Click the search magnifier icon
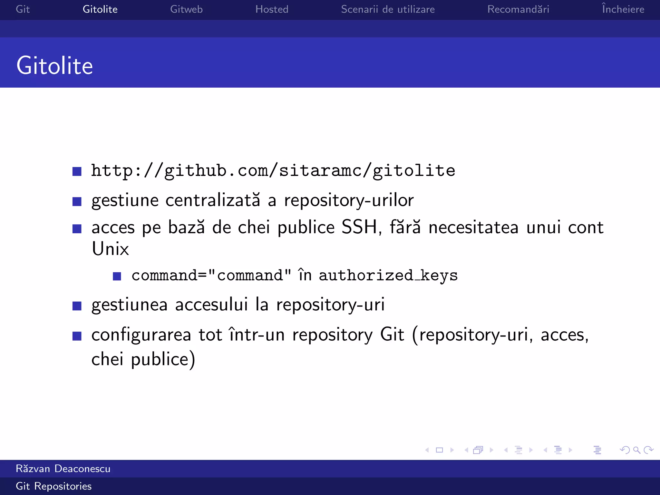Screen dimensions: 660x495 tap(636, 450)
